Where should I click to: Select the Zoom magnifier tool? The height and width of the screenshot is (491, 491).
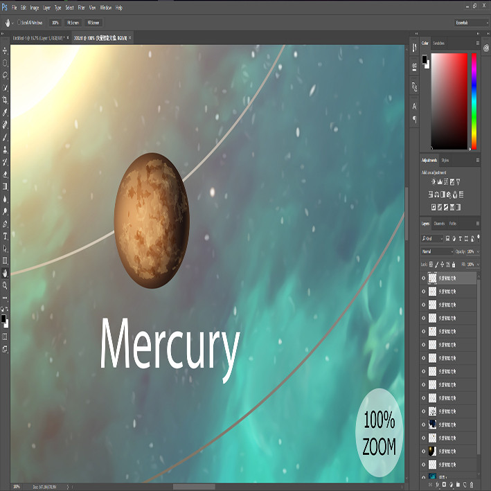(5, 285)
